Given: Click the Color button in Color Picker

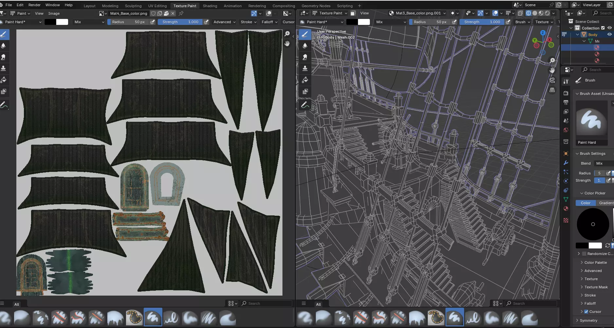Looking at the screenshot, I should 586,203.
